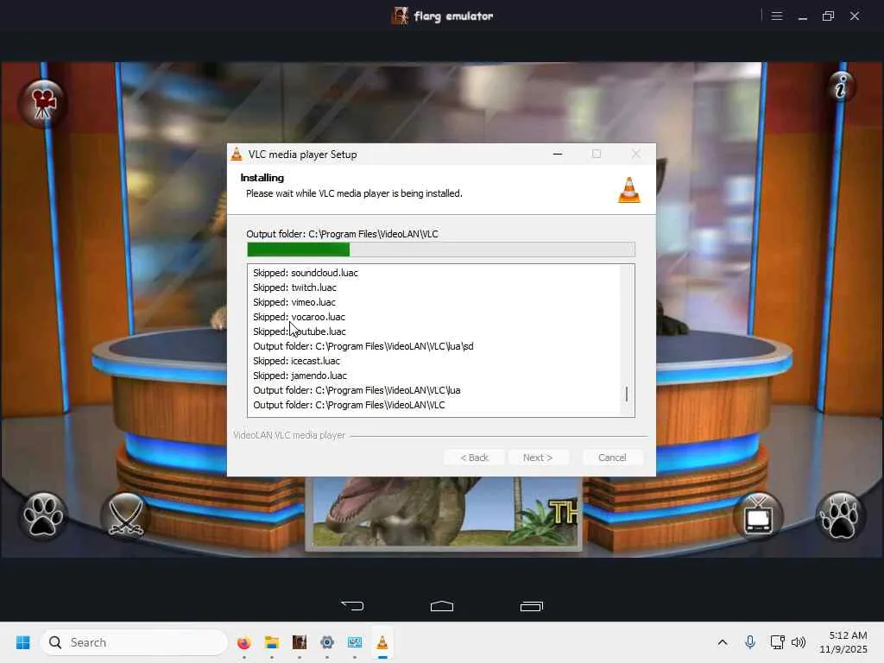The height and width of the screenshot is (663, 884).
Task: Tap the left paw print icon
Action: pyautogui.click(x=43, y=516)
